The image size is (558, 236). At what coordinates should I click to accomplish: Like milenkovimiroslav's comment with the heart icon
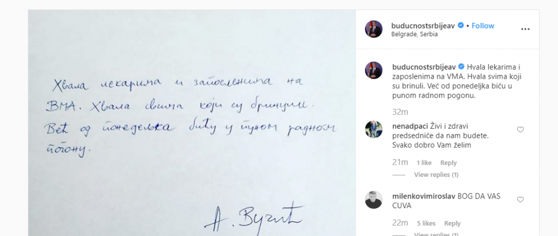pos(520,200)
